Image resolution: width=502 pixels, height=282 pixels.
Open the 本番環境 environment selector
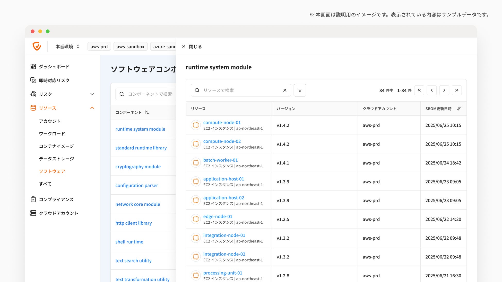[67, 47]
